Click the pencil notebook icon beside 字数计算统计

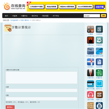pos(8,28)
